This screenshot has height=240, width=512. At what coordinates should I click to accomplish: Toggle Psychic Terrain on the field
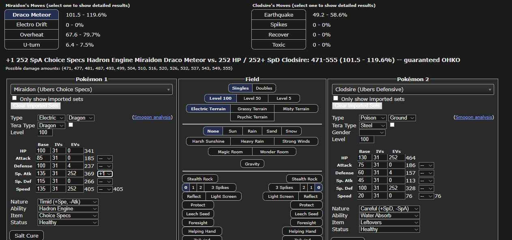coord(253,117)
